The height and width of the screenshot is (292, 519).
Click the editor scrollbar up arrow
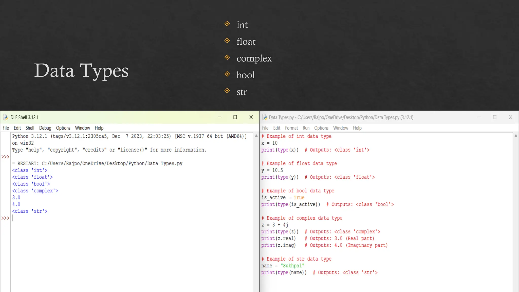pyautogui.click(x=516, y=136)
